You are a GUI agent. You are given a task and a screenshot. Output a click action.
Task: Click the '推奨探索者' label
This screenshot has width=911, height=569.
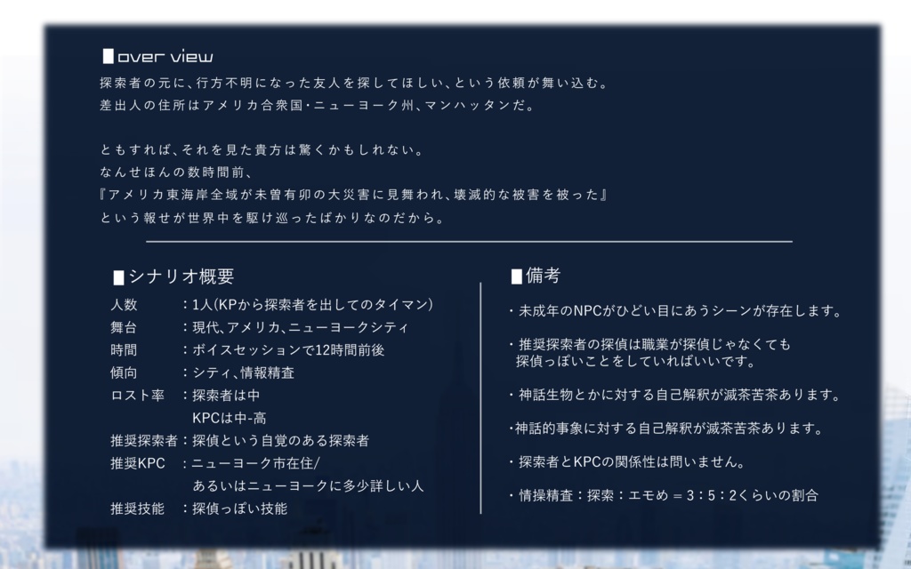(x=144, y=441)
